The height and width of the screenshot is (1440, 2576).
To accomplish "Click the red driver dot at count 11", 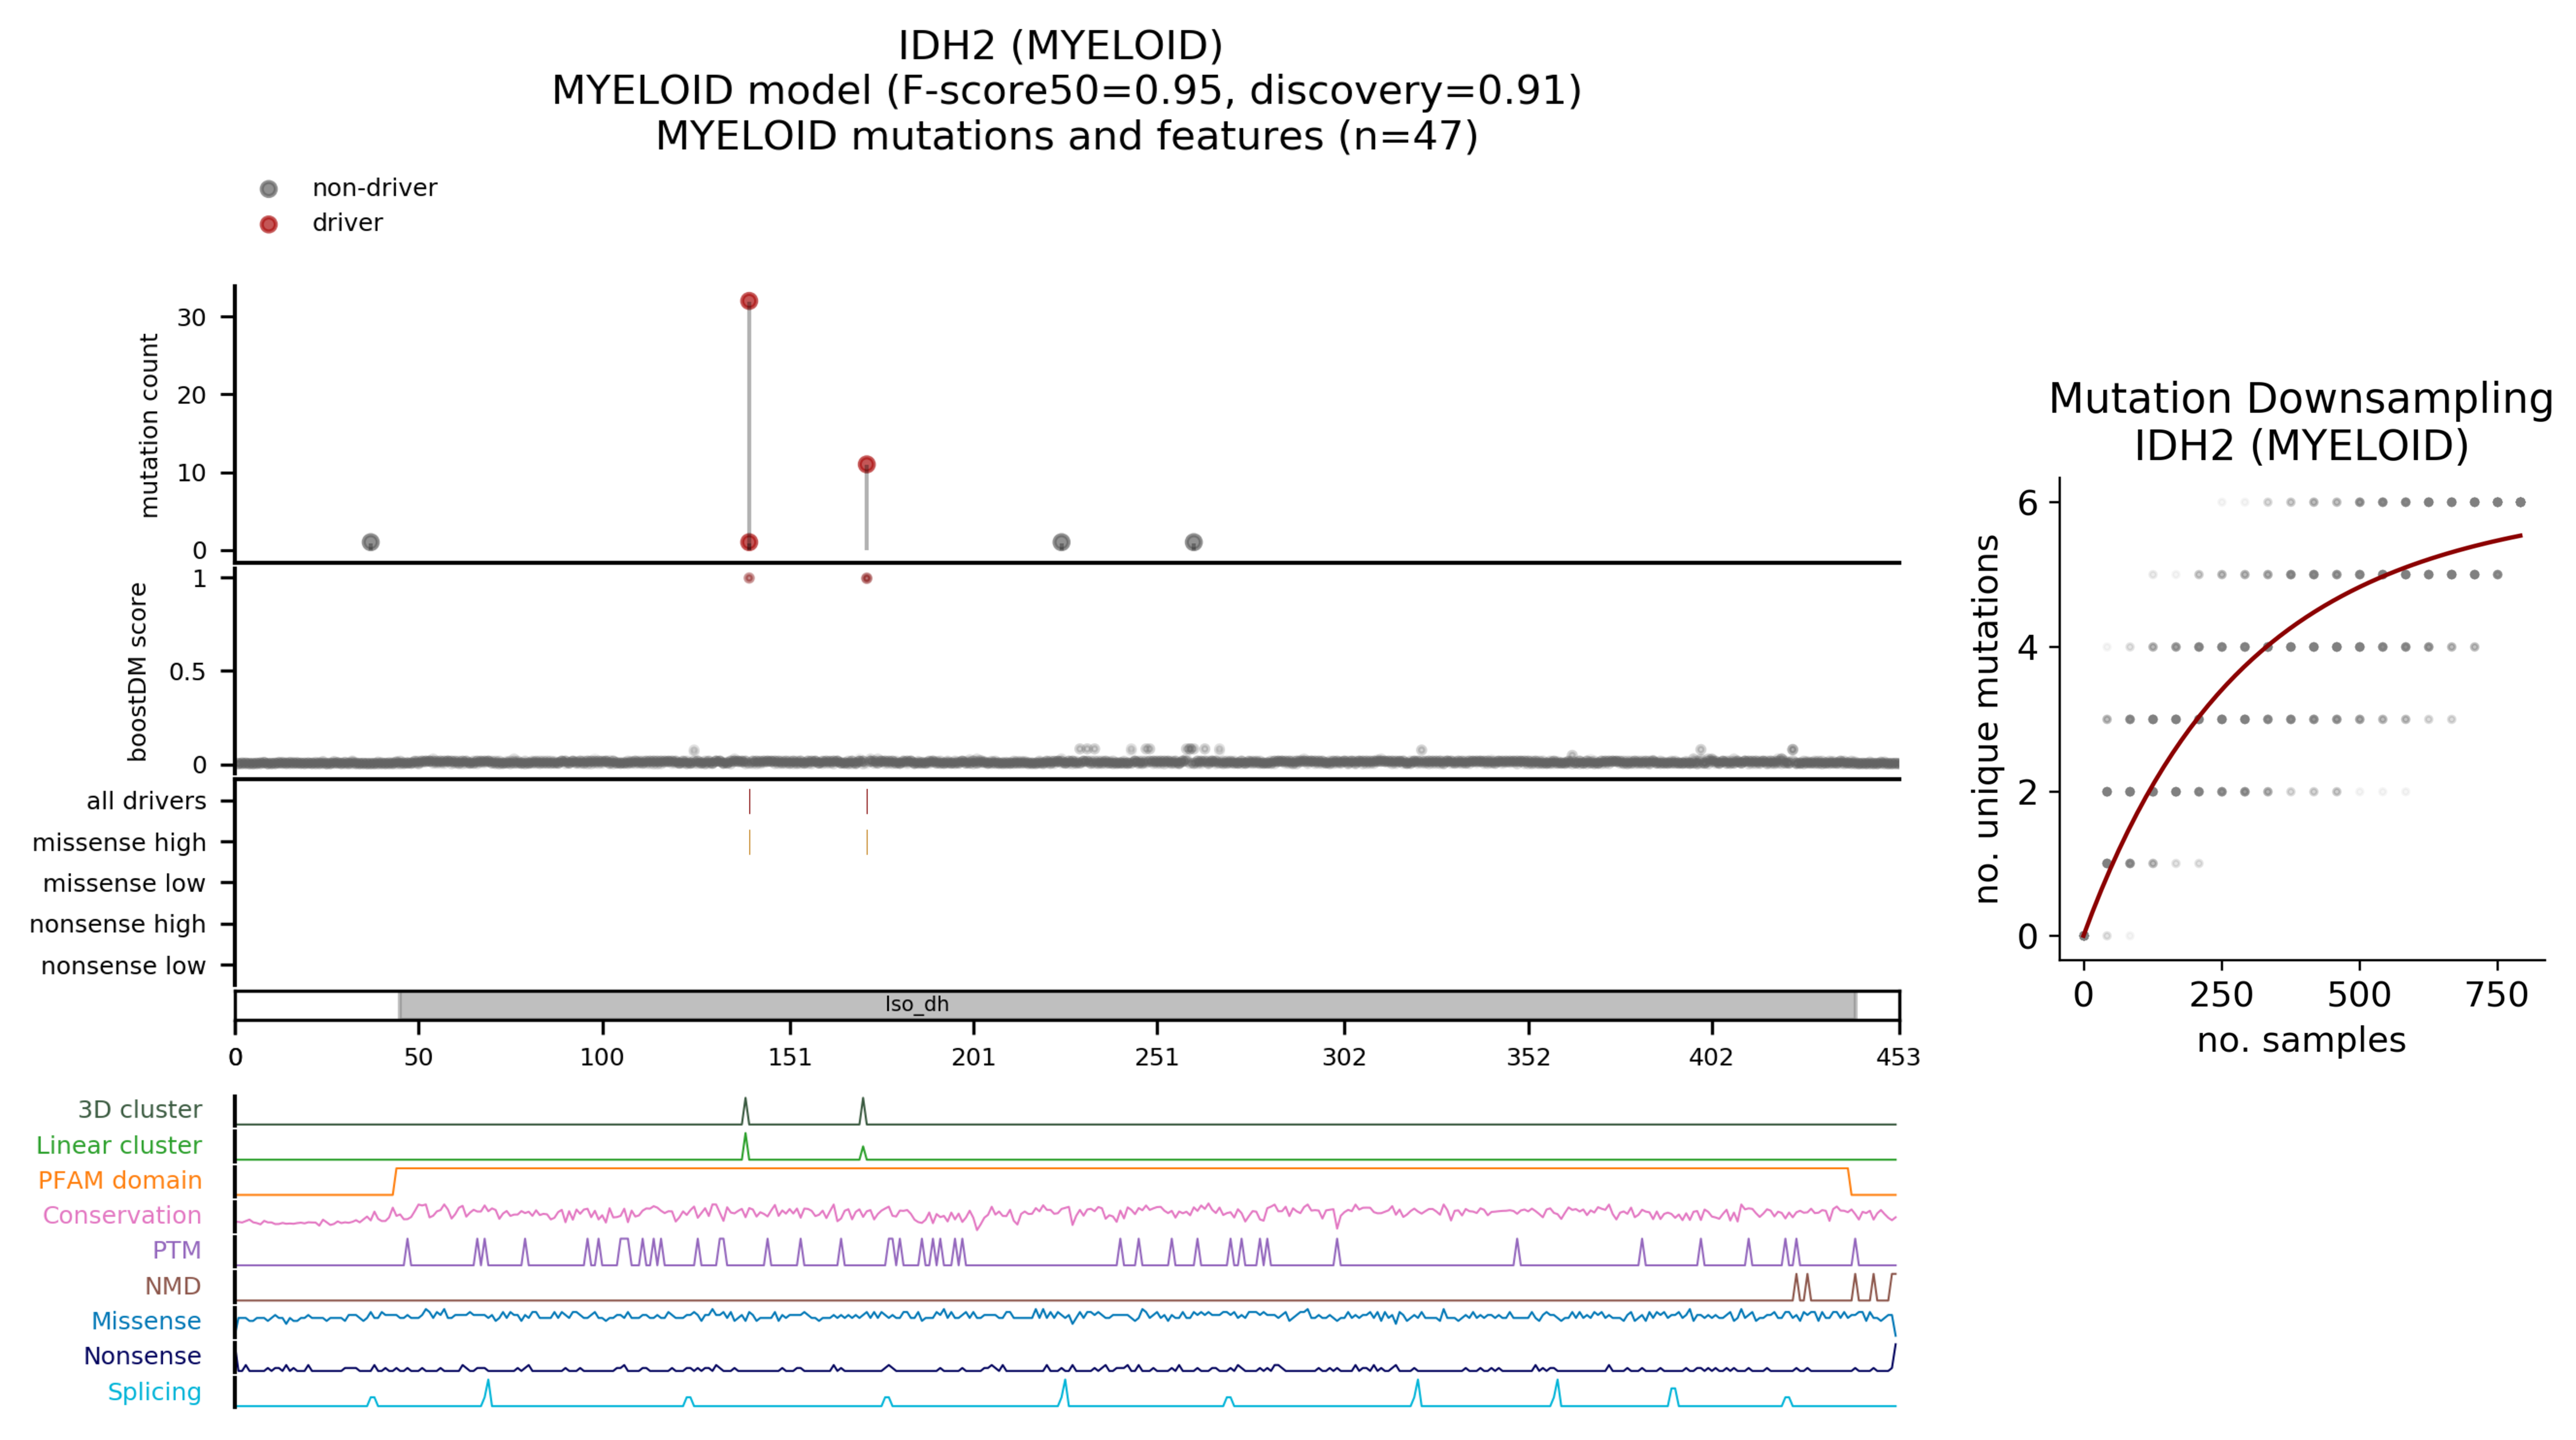I will [867, 464].
